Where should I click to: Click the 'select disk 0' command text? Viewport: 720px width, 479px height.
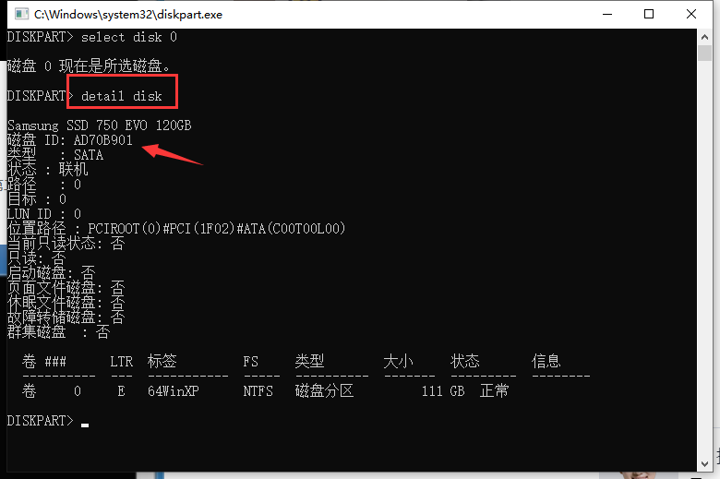point(128,37)
